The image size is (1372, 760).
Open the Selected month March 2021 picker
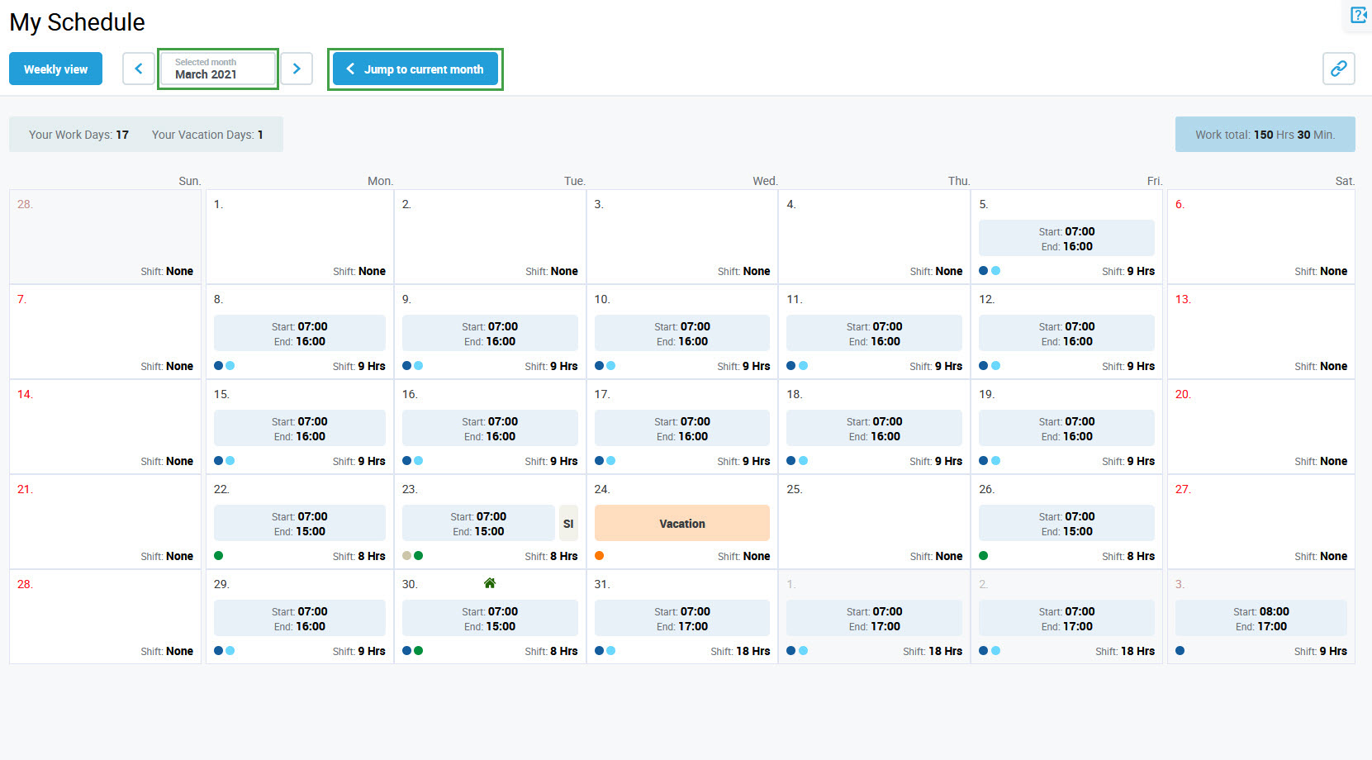coord(218,69)
